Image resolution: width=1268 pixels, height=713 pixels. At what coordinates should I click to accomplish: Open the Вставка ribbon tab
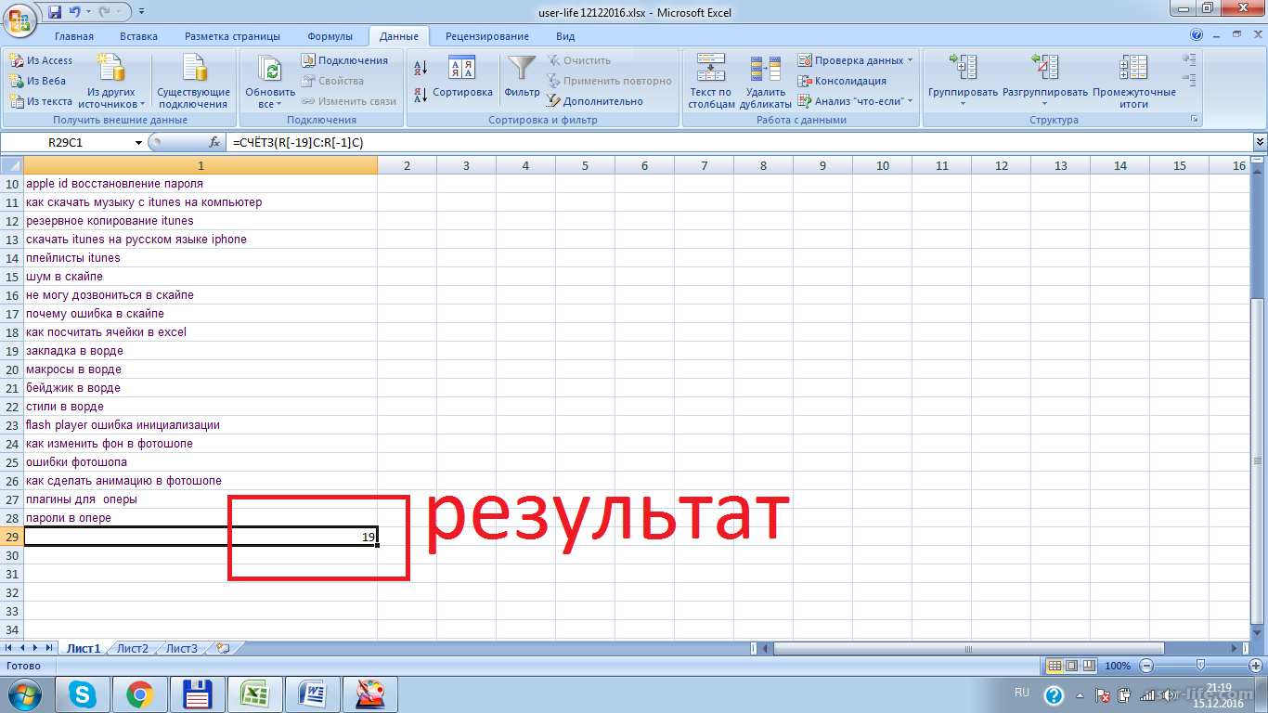click(x=138, y=36)
